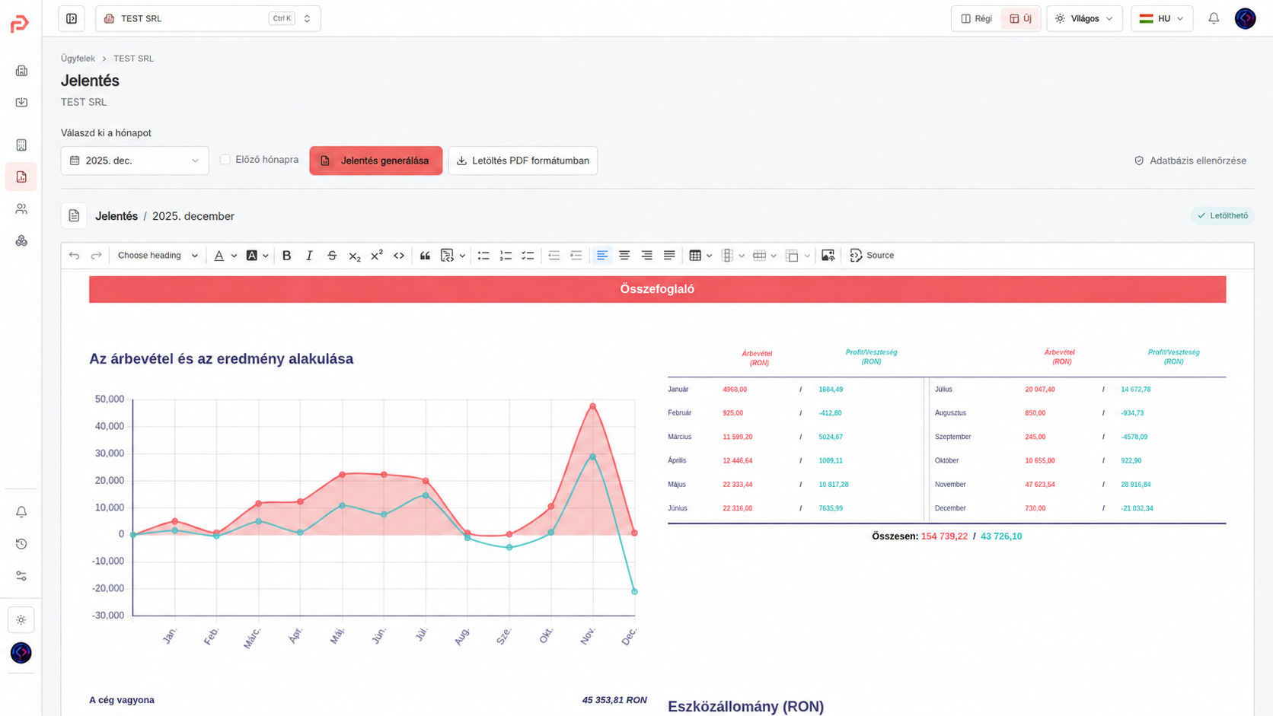Open the company building sidebar icon
The height and width of the screenshot is (716, 1273).
21,145
